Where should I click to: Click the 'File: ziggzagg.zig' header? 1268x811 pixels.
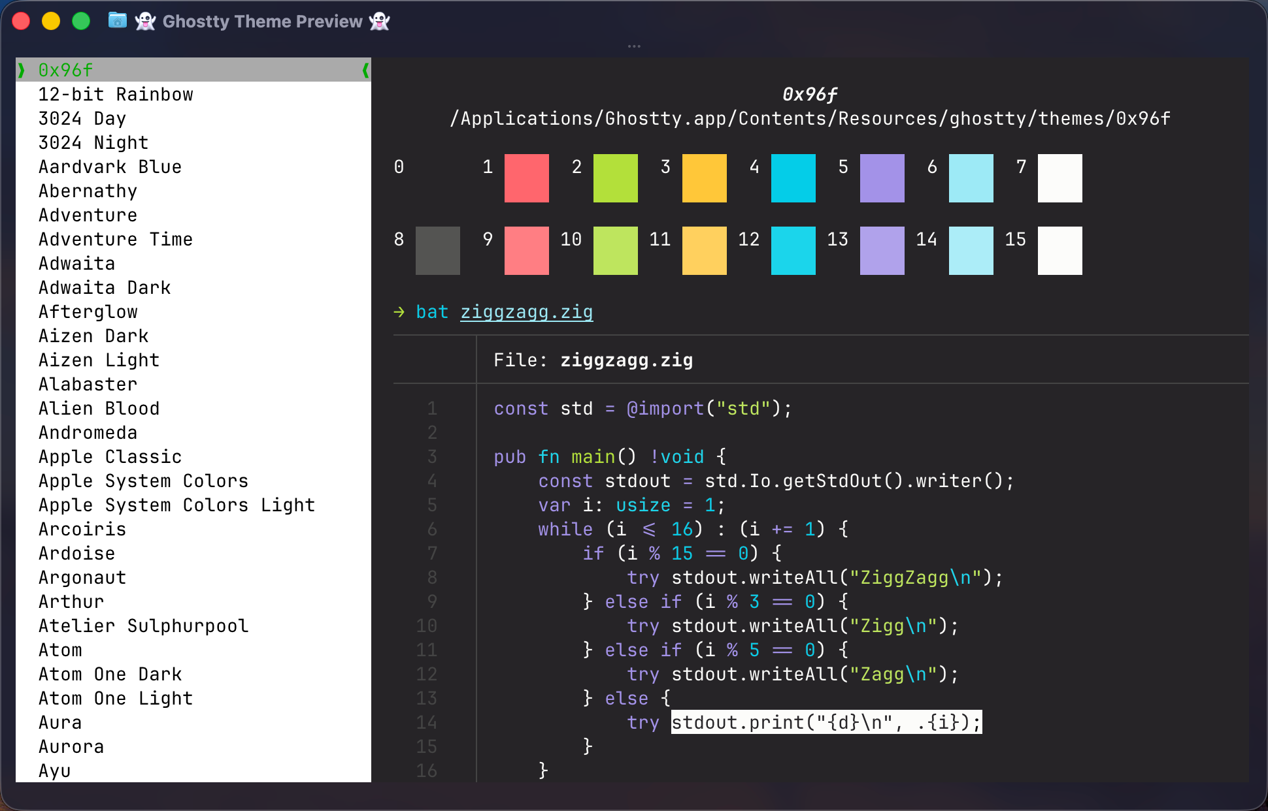(x=593, y=360)
